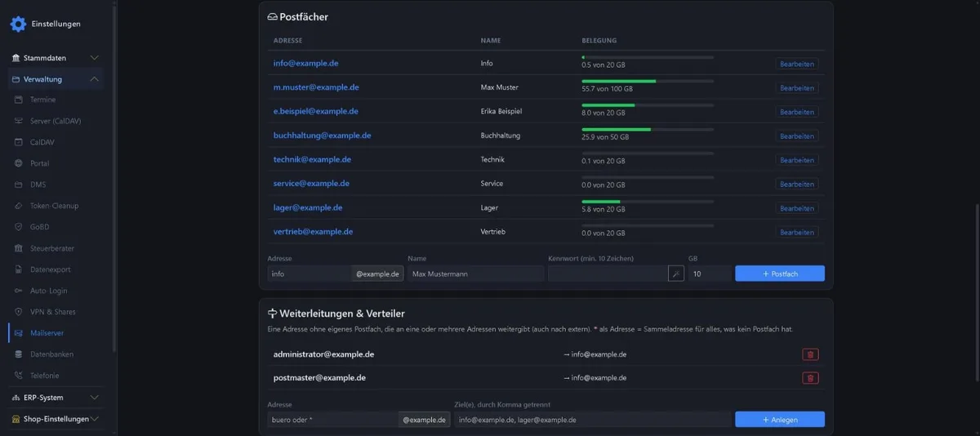Focus forwarding Adresse field 'buero oder *'
This screenshot has height=436, width=980.
[332, 419]
